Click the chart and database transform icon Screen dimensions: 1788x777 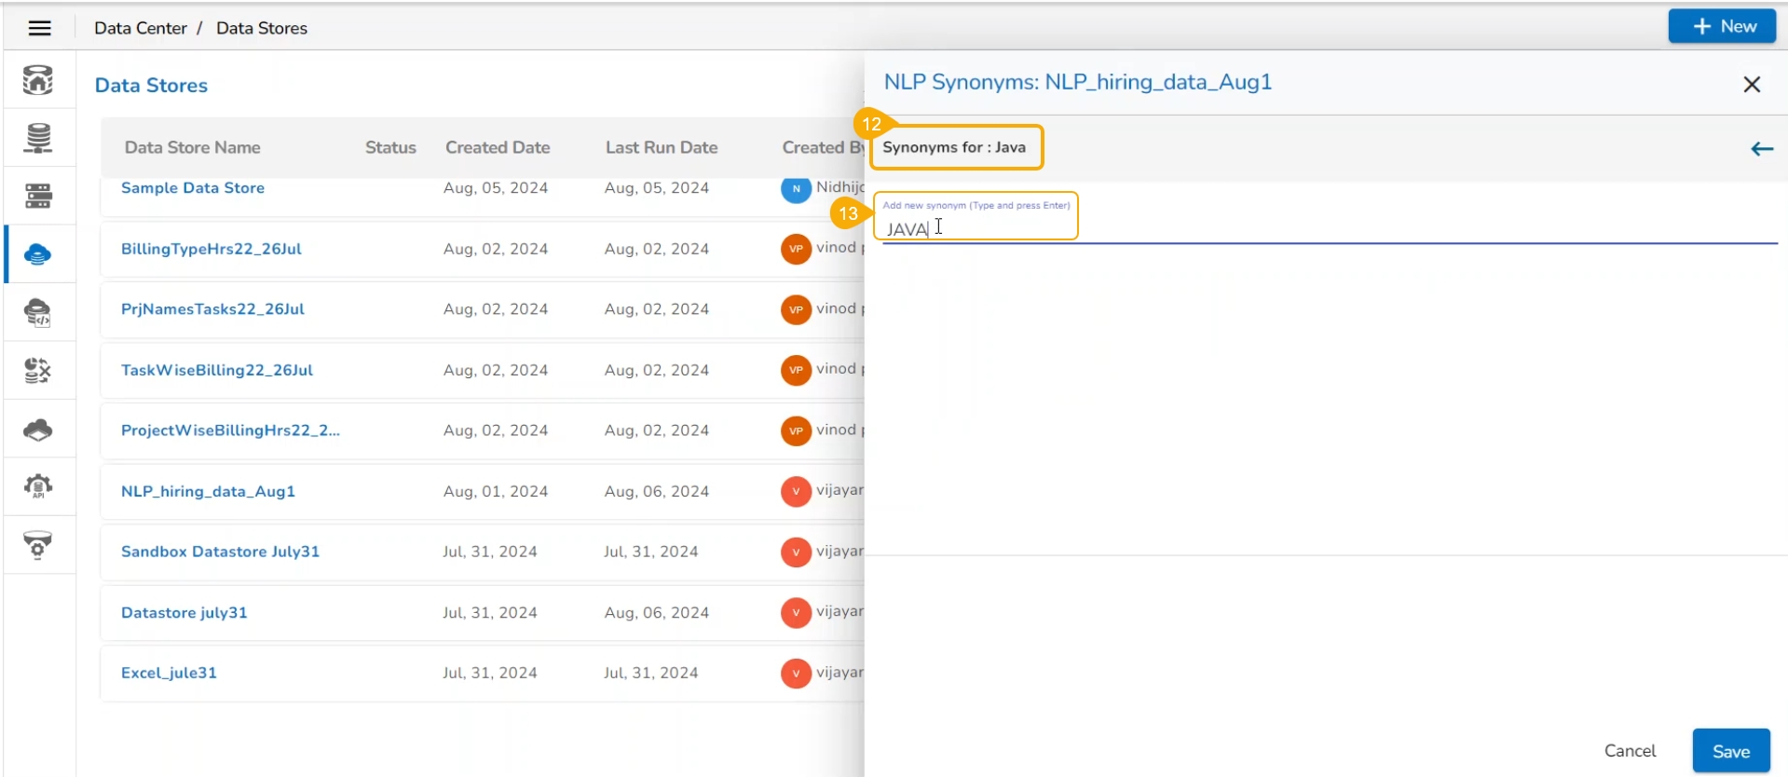click(x=38, y=371)
